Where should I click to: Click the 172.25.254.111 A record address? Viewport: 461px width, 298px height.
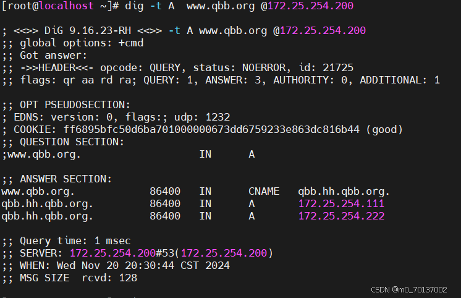pyautogui.click(x=341, y=203)
